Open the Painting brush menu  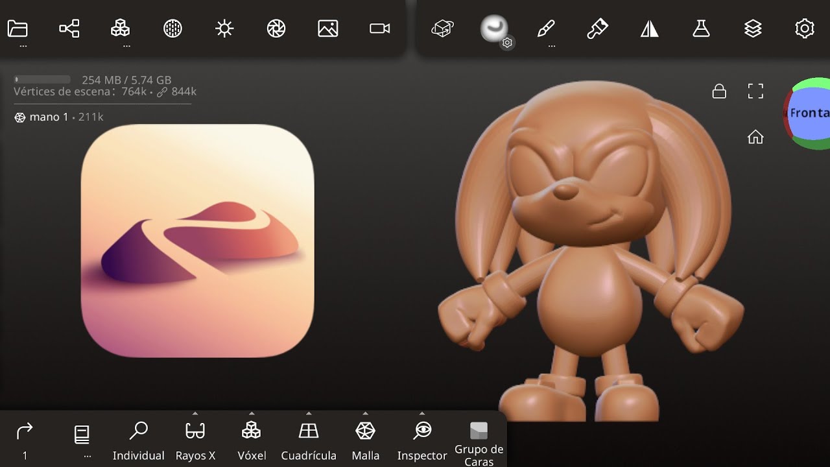pyautogui.click(x=597, y=29)
